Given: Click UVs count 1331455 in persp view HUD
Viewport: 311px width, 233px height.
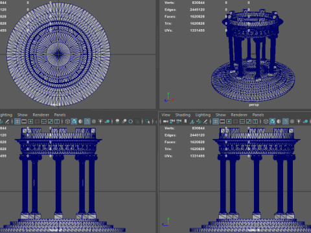Looking at the screenshot, I should pos(197,30).
